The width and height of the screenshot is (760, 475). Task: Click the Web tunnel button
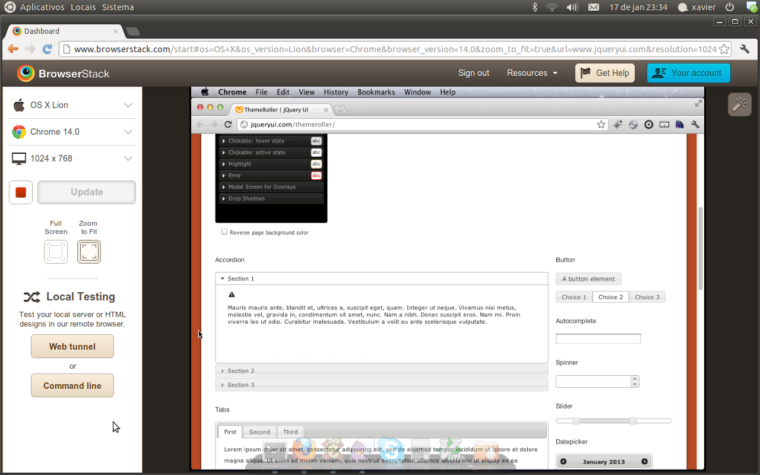(x=72, y=347)
